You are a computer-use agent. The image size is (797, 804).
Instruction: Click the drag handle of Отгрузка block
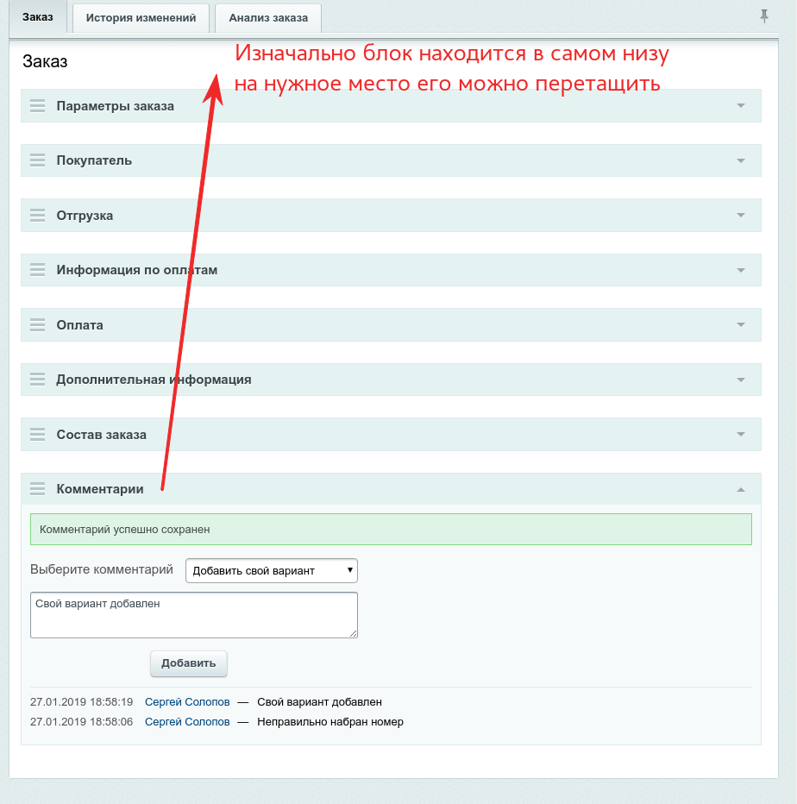[x=37, y=215]
